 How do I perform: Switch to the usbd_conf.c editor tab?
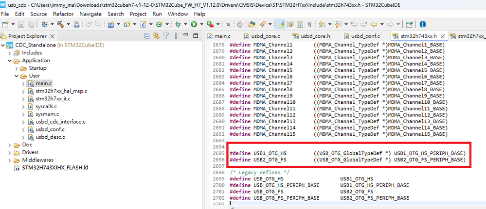361,36
